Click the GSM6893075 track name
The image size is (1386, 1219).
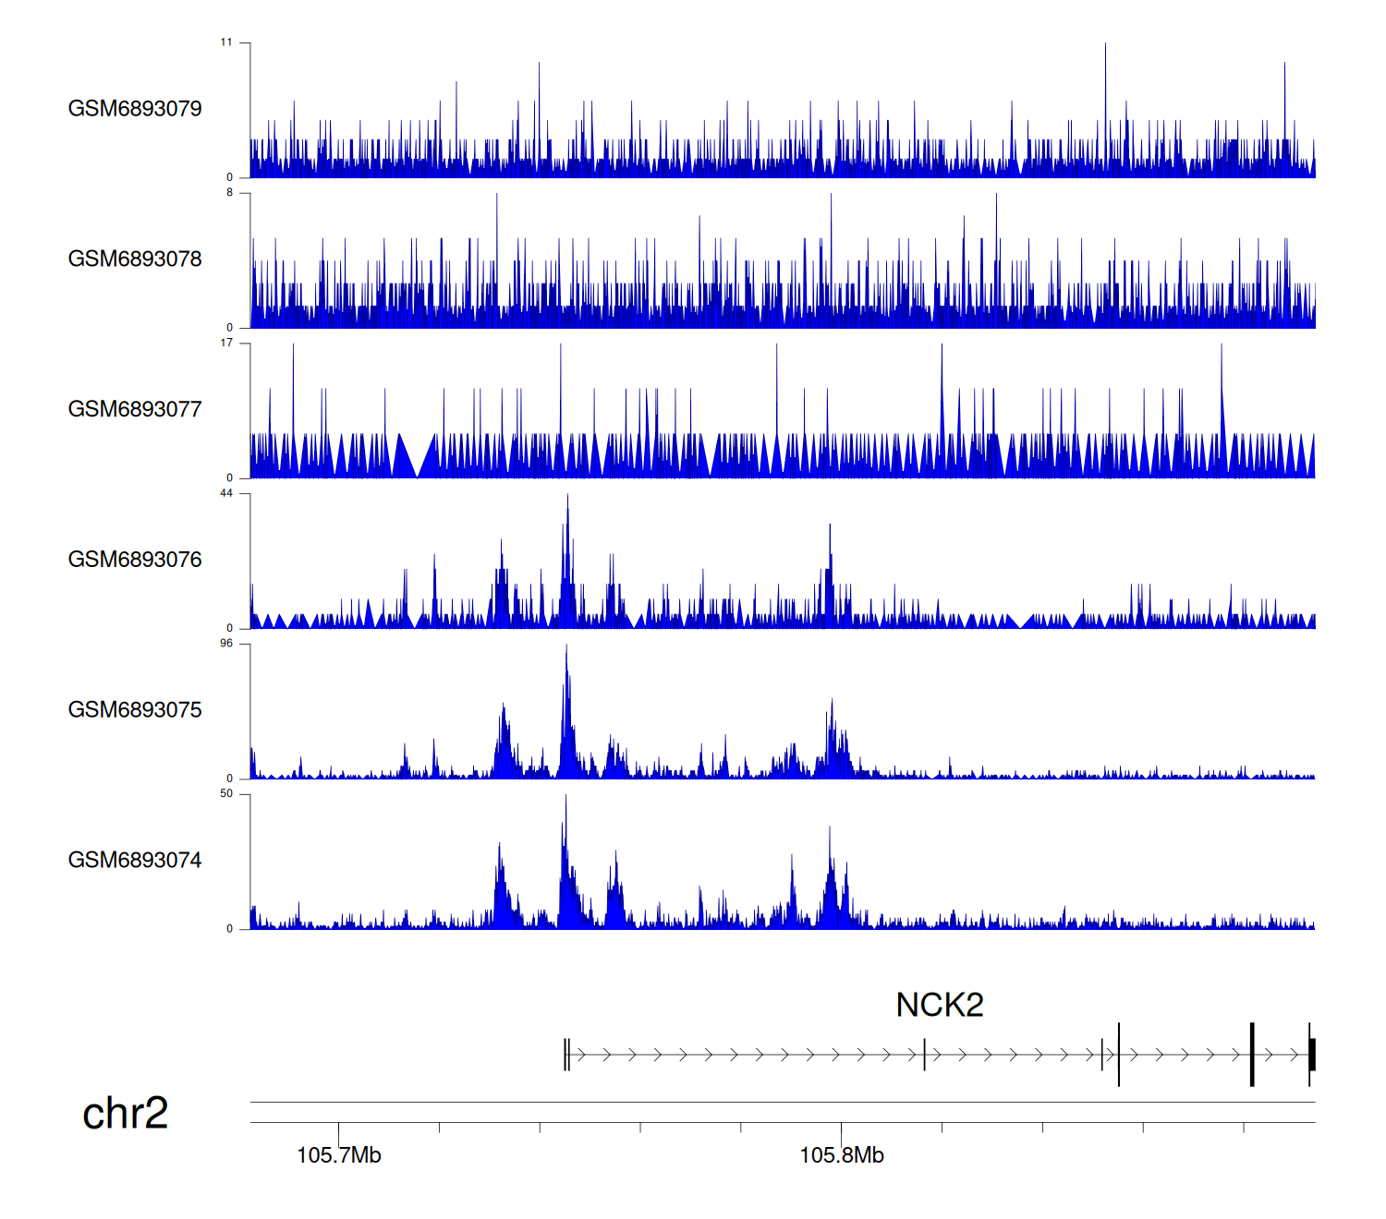135,710
